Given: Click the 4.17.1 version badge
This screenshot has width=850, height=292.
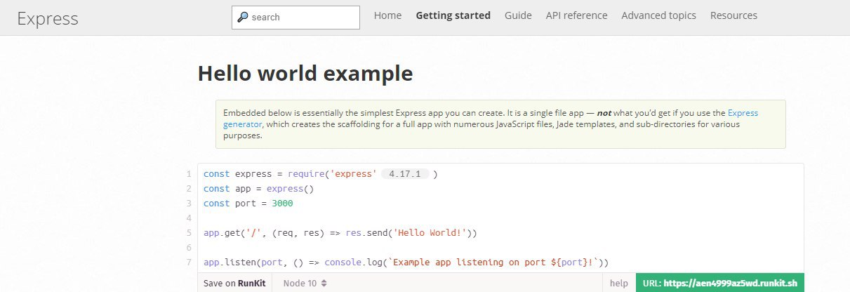Looking at the screenshot, I should pyautogui.click(x=404, y=174).
